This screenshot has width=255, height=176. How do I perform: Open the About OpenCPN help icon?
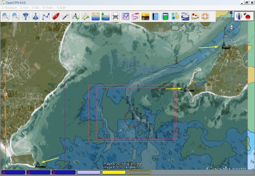[x=155, y=16]
